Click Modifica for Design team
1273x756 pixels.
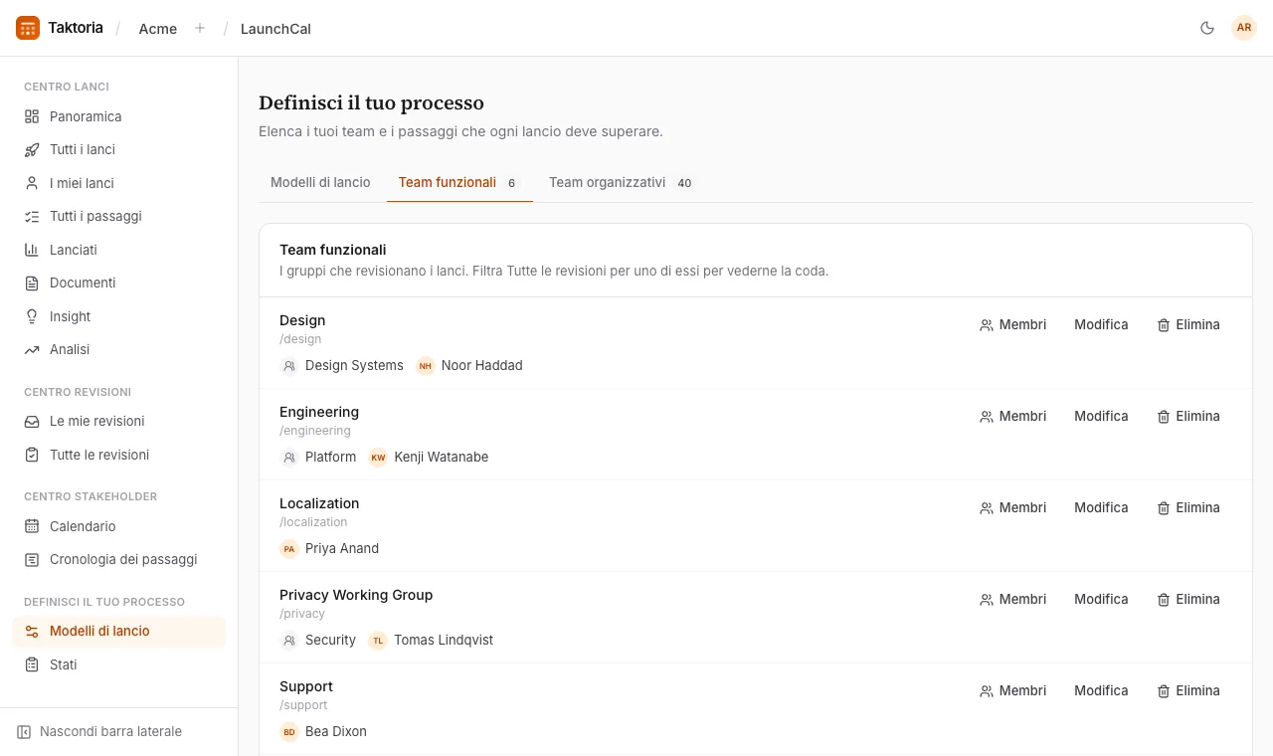(1101, 324)
